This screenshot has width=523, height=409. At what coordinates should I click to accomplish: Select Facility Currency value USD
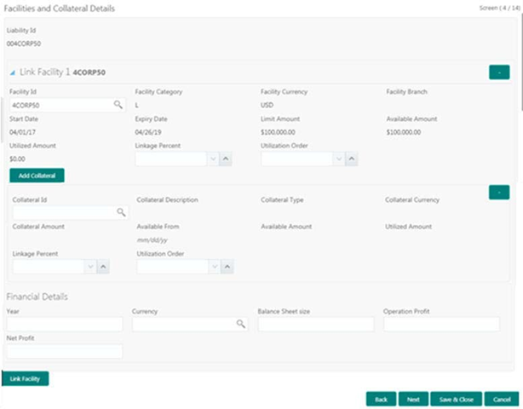tap(267, 105)
